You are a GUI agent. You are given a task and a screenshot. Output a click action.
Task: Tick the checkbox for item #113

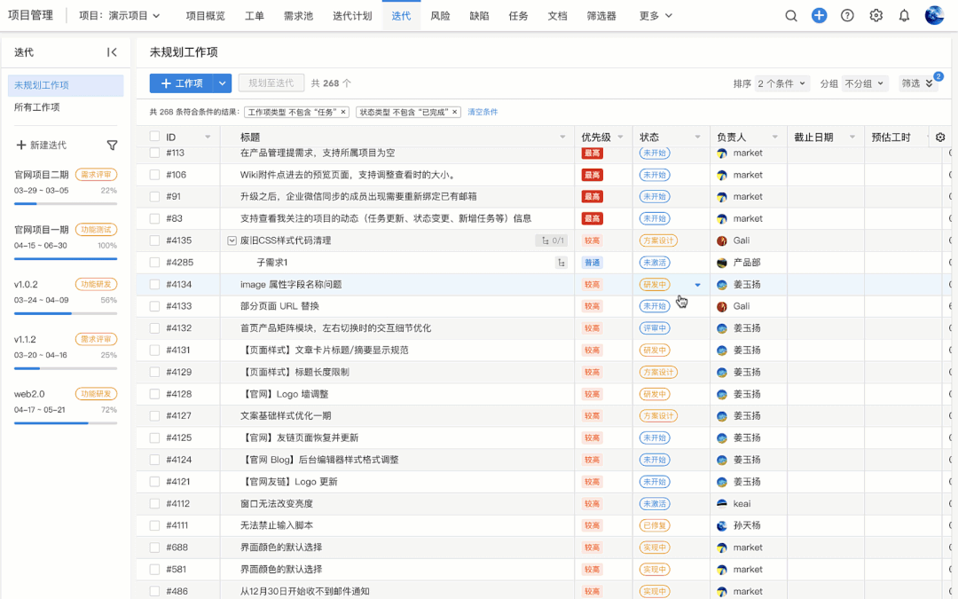[154, 154]
